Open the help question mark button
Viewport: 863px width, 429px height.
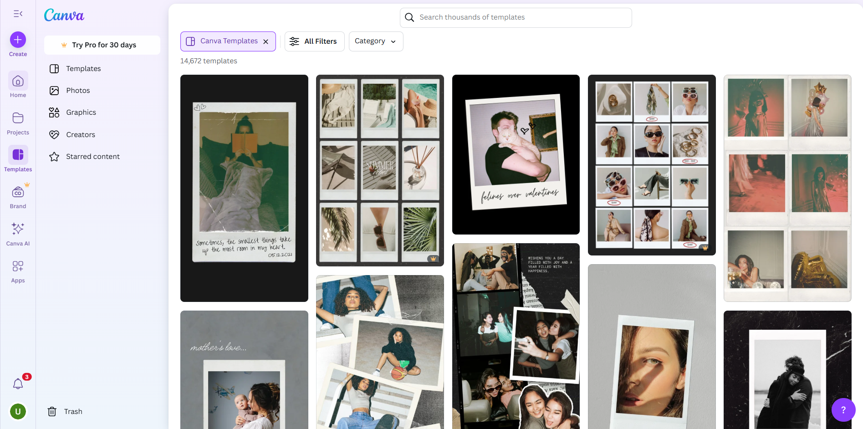pos(843,410)
